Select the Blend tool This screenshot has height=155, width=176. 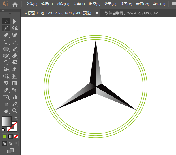15,90
